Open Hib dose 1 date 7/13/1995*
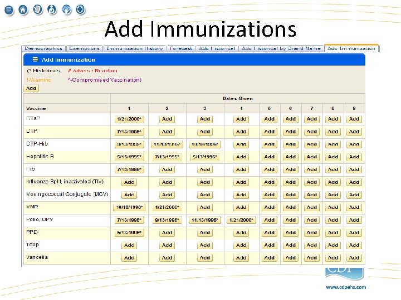Image resolution: width=401 pixels, height=300 pixels. point(129,169)
